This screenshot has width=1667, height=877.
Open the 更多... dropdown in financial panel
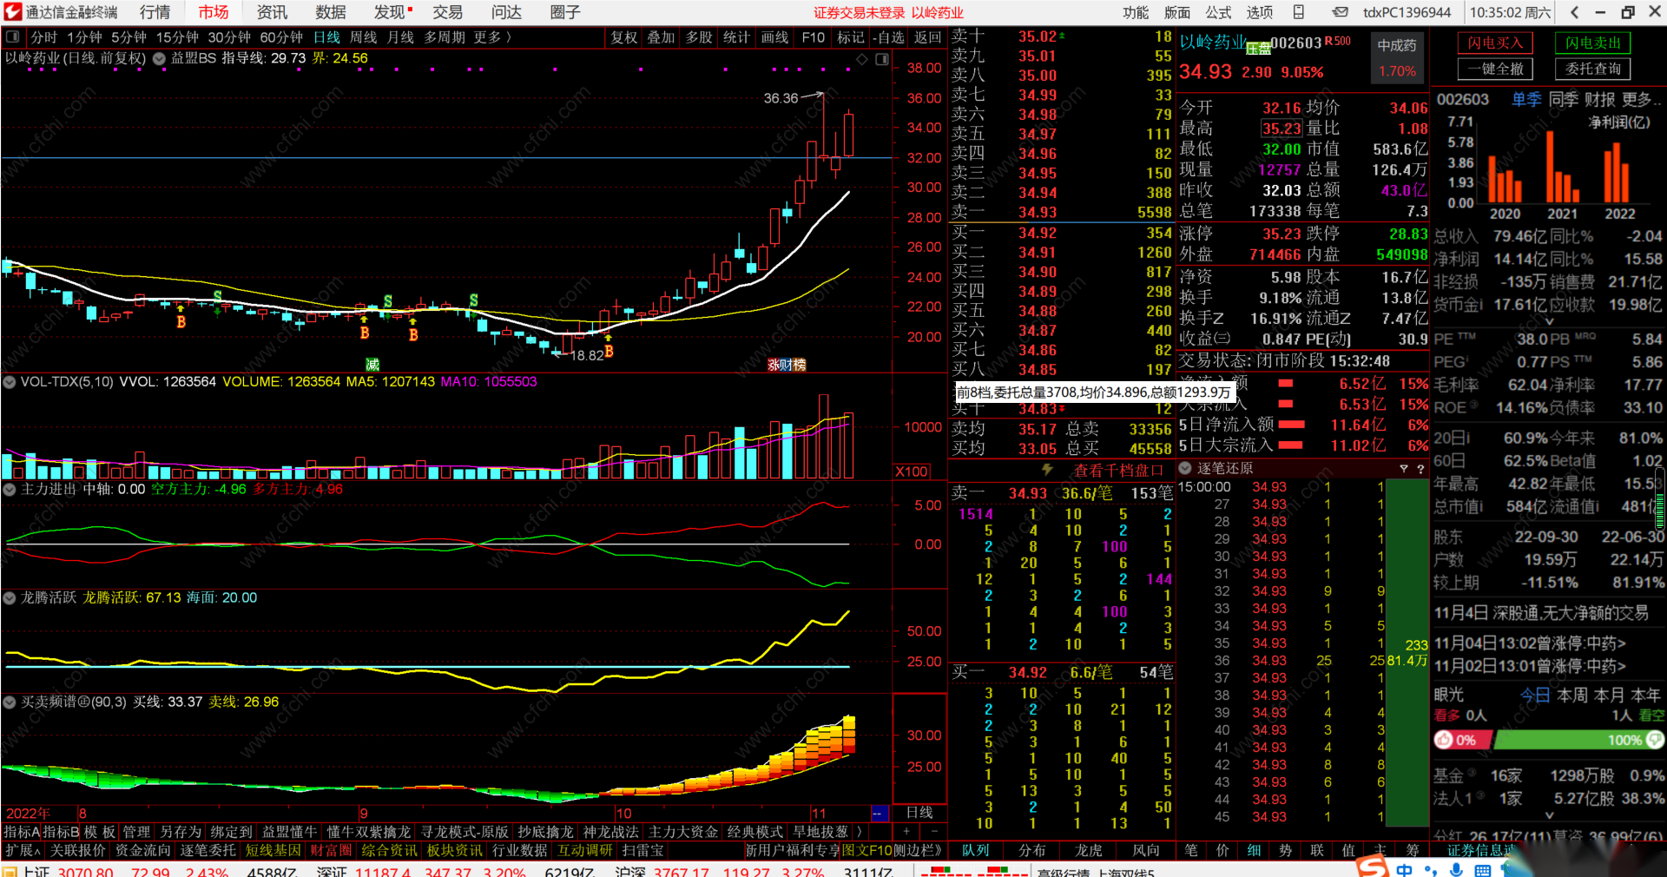[1642, 100]
